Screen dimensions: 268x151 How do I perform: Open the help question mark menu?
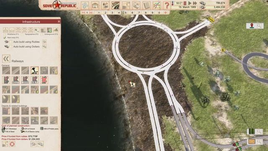pos(167,5)
